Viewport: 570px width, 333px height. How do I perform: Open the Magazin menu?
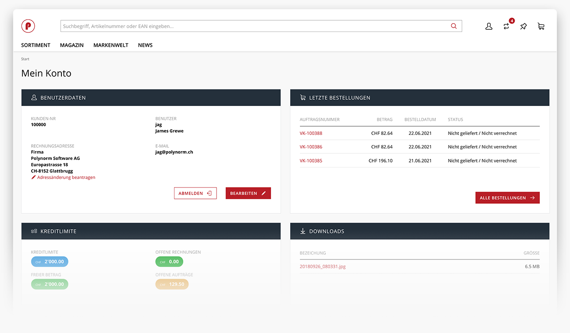(72, 45)
